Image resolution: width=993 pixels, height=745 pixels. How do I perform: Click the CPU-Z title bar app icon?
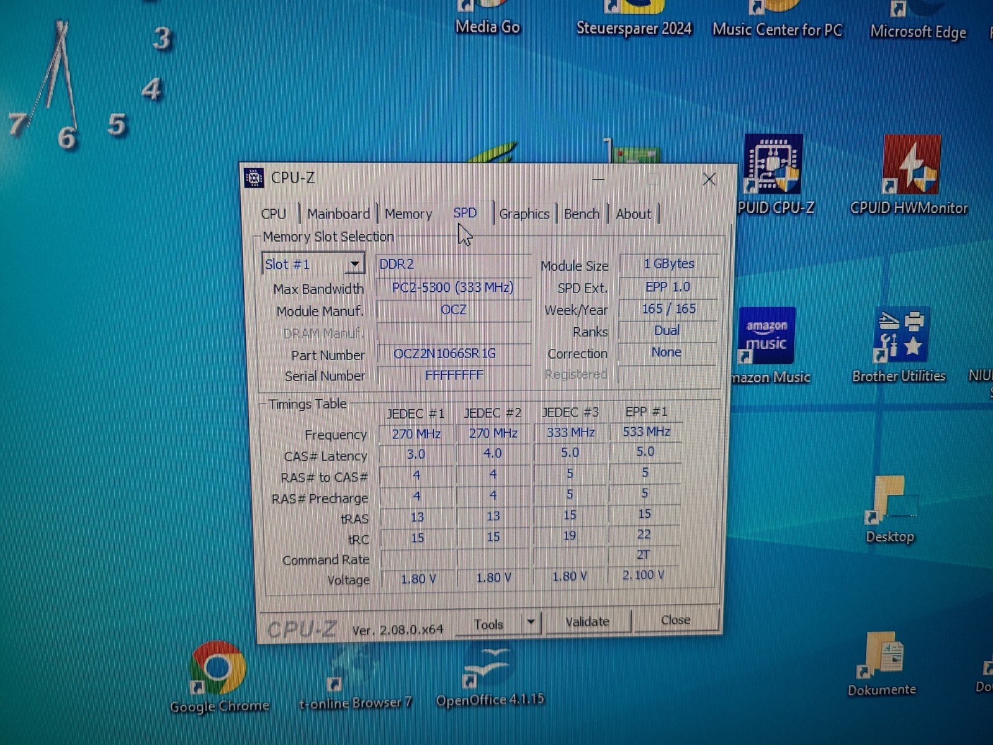[x=254, y=178]
